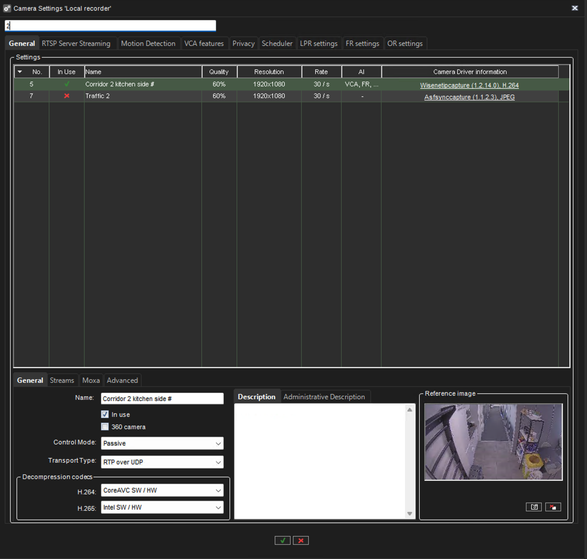Click the sort arrow in the No. column header
587x559 pixels.
click(20, 72)
